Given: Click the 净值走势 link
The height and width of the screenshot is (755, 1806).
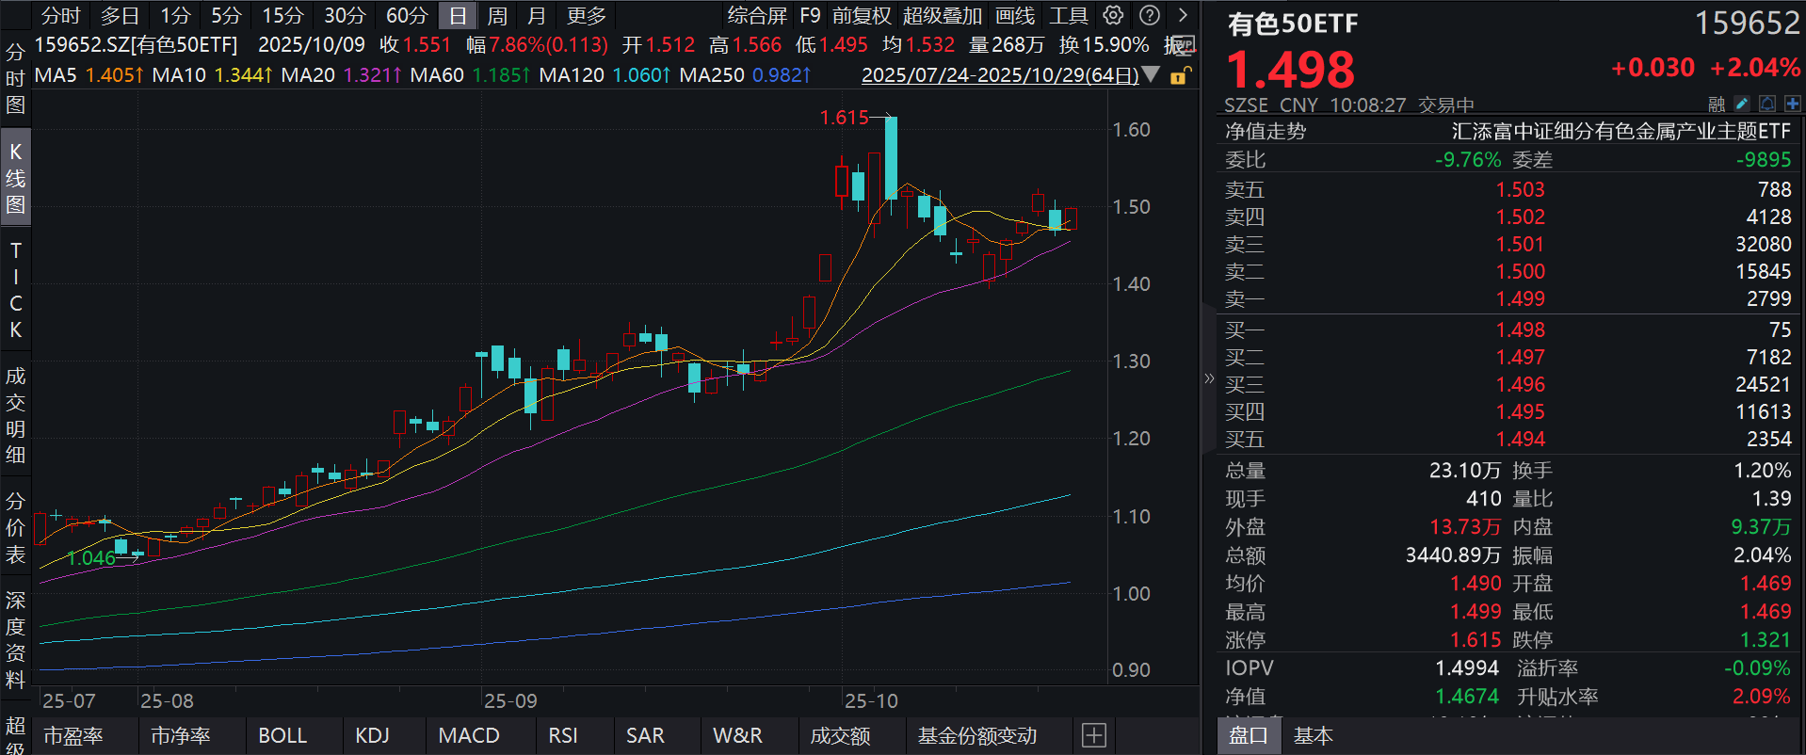Looking at the screenshot, I should (1265, 131).
